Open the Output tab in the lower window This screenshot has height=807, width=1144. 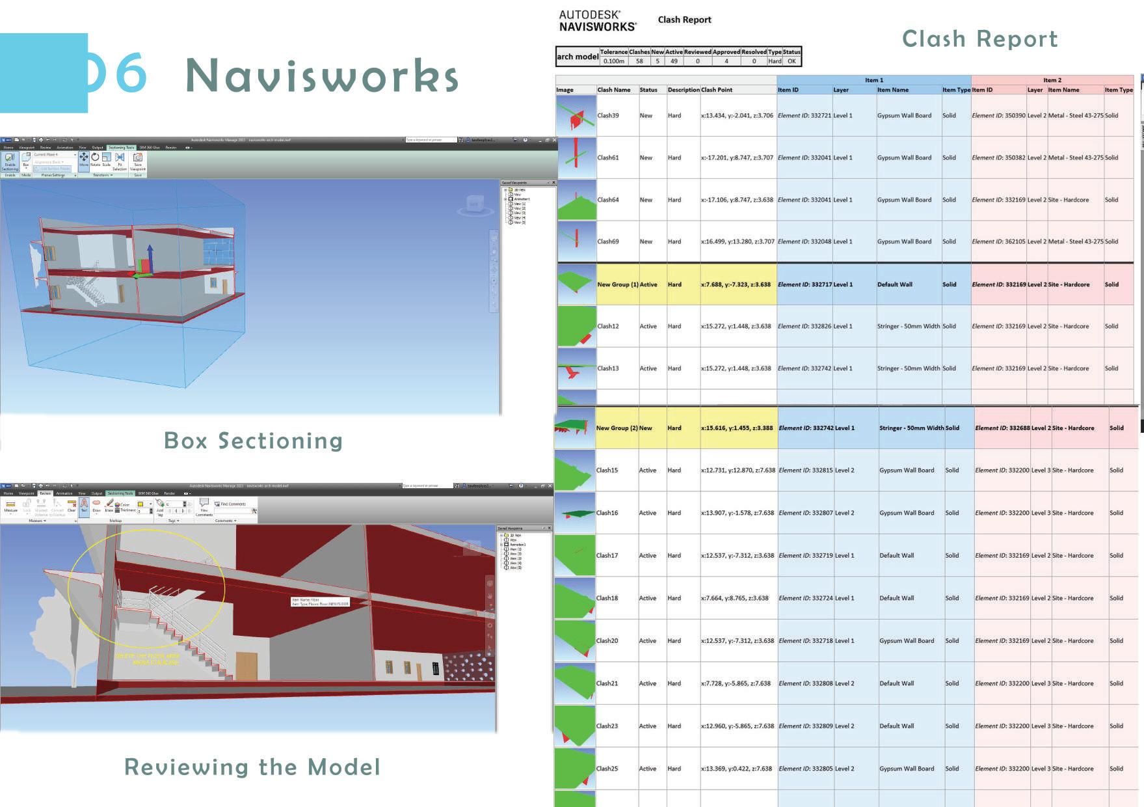pos(97,493)
